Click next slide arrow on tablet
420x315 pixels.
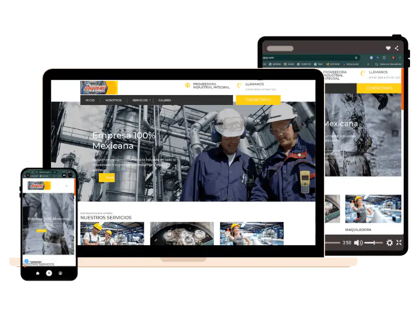click(x=395, y=133)
